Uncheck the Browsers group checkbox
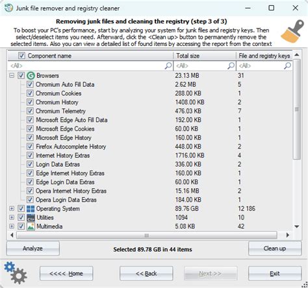The width and height of the screenshot is (308, 288). 21,75
